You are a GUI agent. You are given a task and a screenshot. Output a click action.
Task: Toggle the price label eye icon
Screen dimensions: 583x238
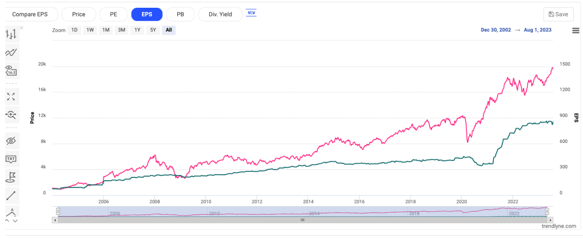tap(11, 71)
